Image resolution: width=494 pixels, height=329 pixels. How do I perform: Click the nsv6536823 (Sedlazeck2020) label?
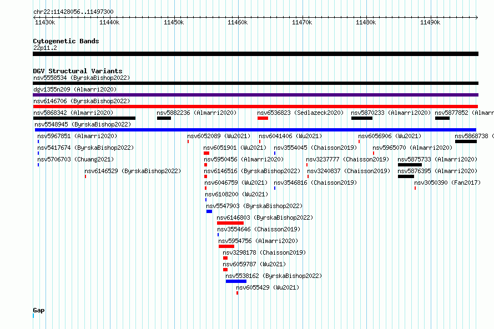coord(300,113)
